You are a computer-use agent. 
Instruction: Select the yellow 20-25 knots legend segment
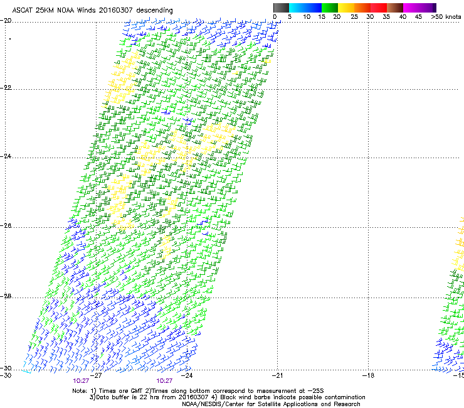(346, 8)
